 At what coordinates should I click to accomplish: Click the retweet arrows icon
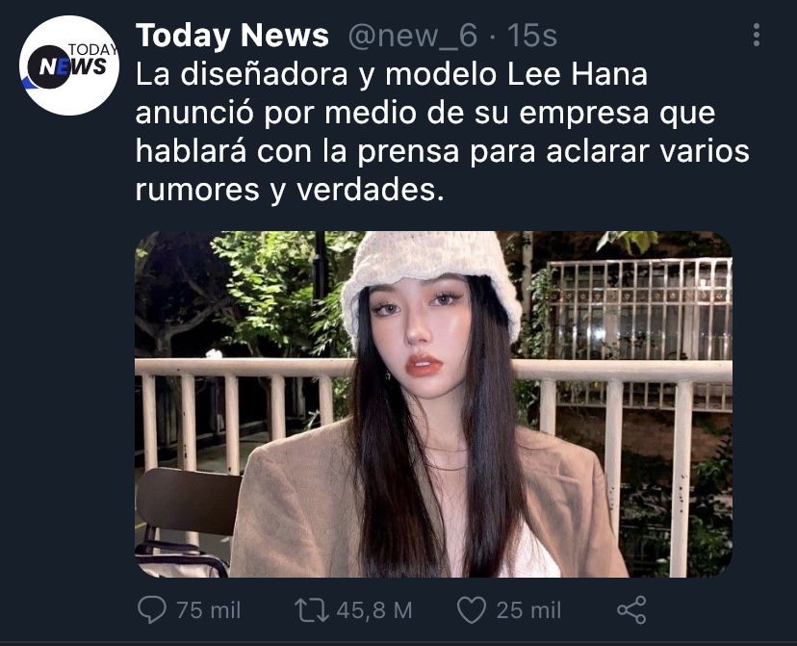(312, 610)
